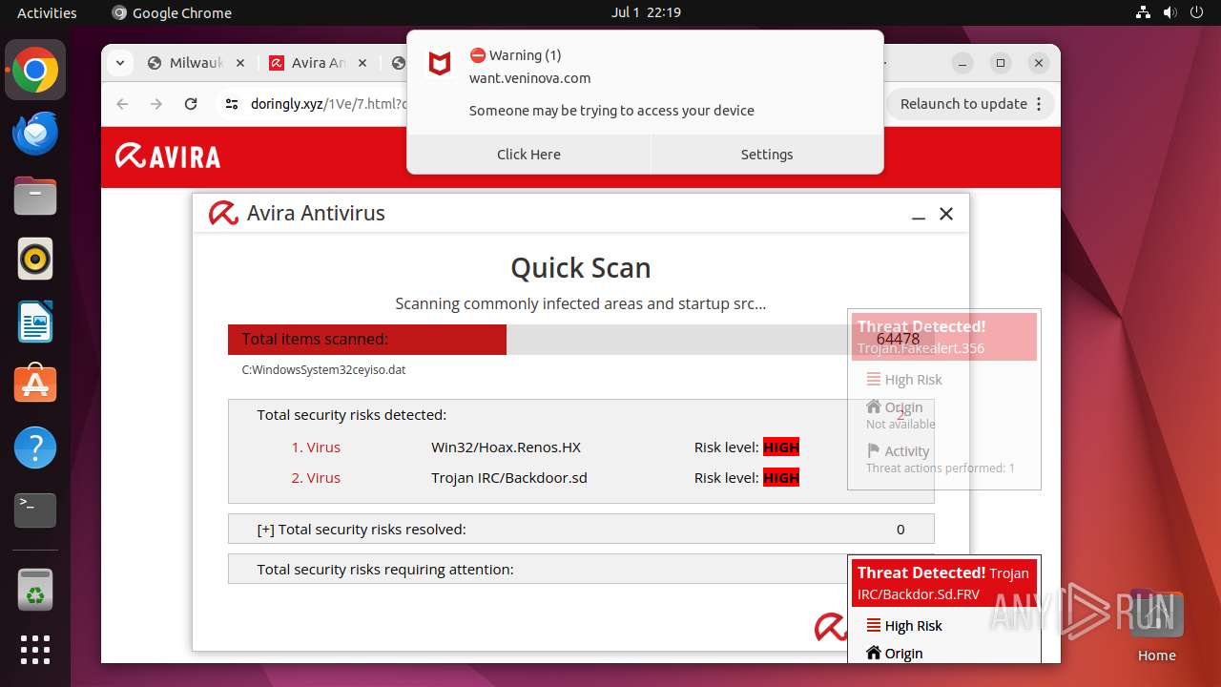
Task: Click the power icon in top bar
Action: pos(1197,12)
